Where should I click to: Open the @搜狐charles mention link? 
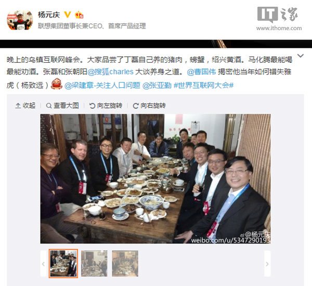(x=110, y=72)
